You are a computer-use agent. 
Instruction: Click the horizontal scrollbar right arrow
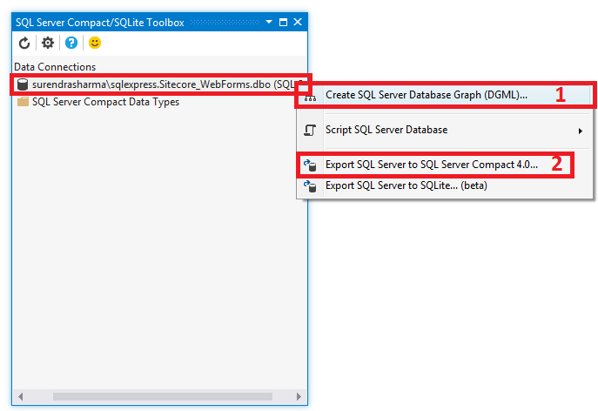tap(299, 396)
